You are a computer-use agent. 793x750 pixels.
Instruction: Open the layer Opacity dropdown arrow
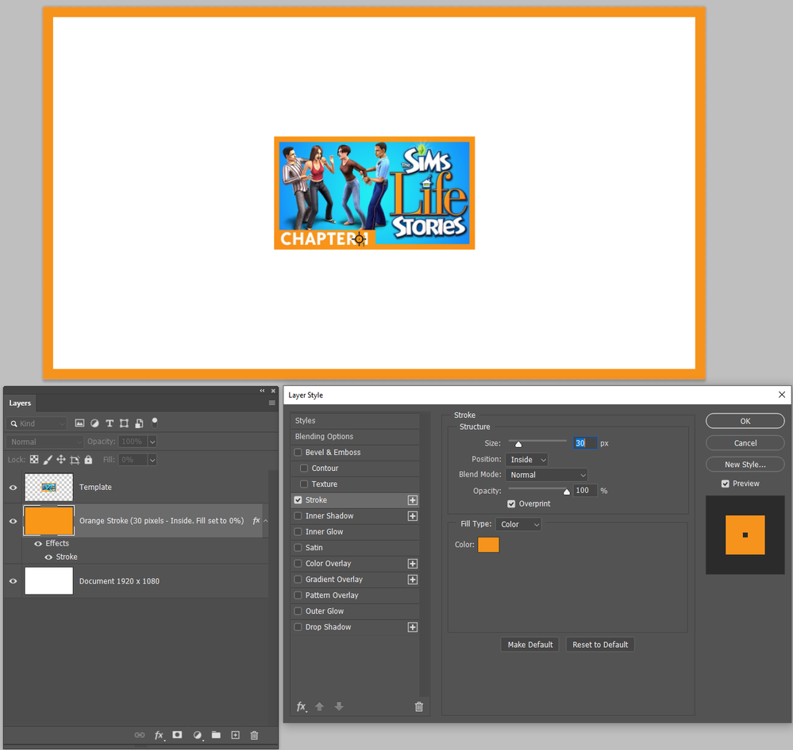152,442
